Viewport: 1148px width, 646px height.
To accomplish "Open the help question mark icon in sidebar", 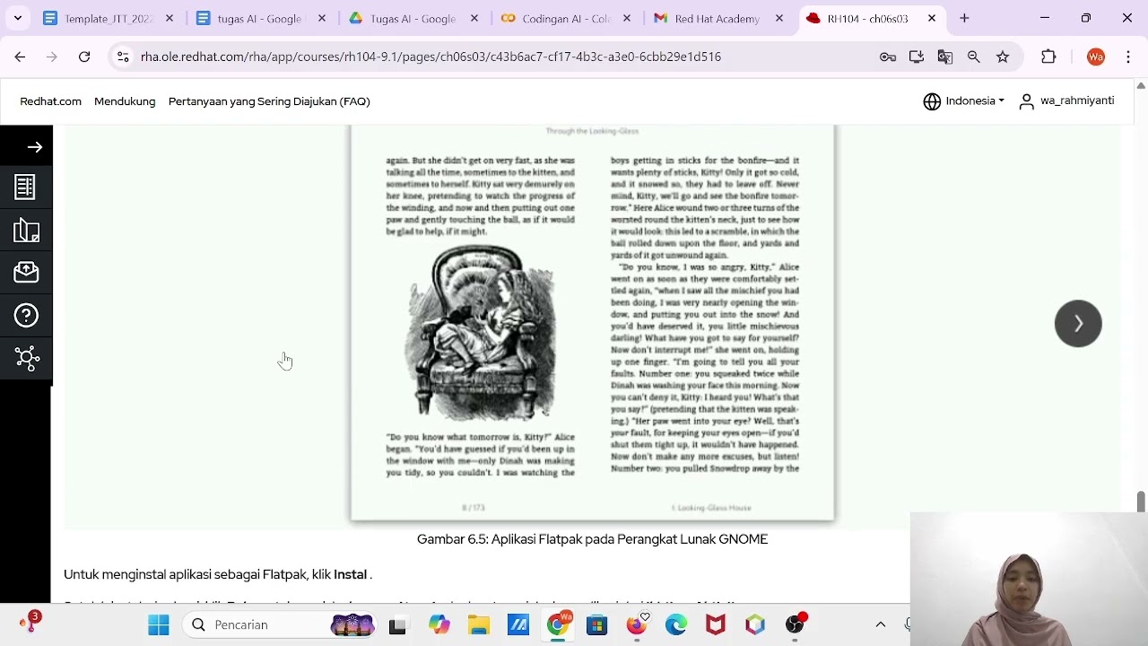I will [26, 315].
